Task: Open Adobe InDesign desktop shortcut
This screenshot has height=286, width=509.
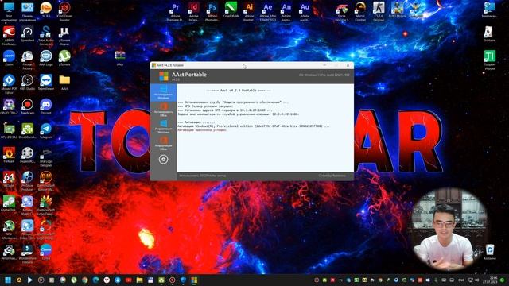Action: (194, 11)
